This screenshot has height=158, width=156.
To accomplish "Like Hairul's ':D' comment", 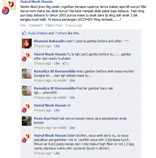I will pos(57,110).
